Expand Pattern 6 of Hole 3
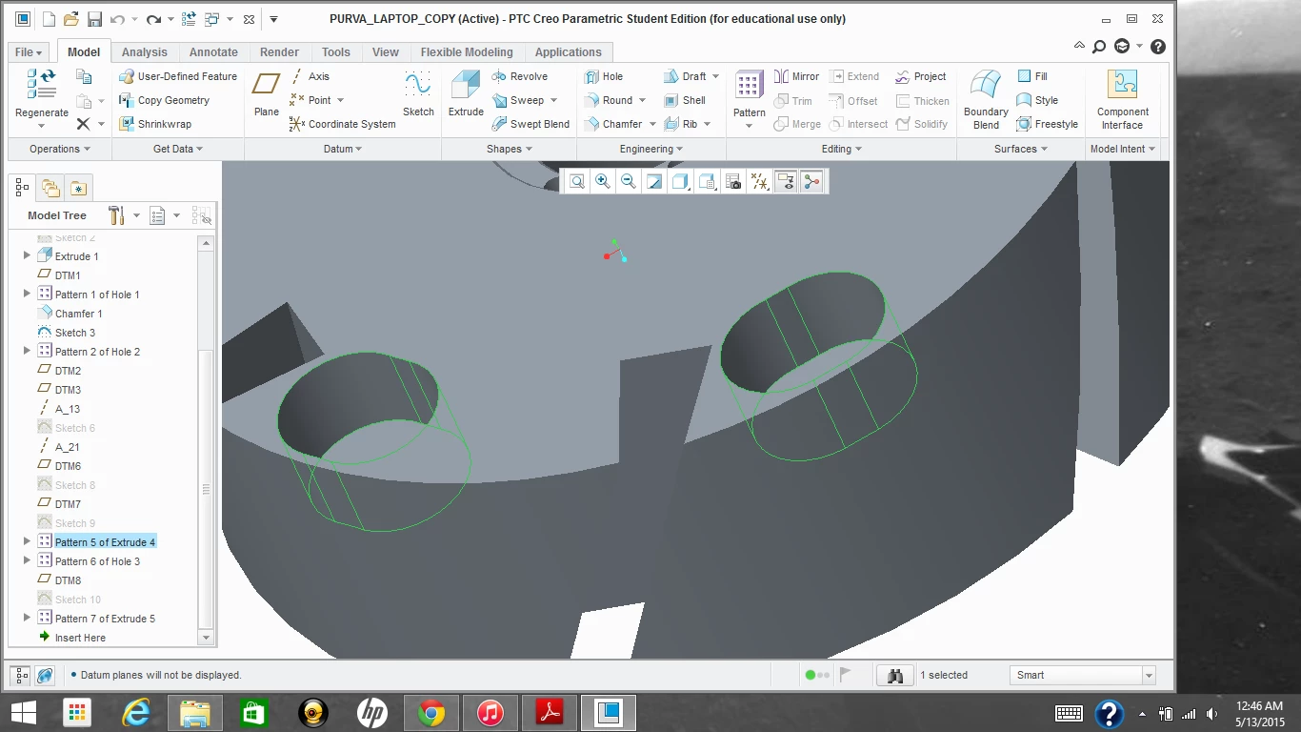The width and height of the screenshot is (1301, 732). pyautogui.click(x=27, y=560)
